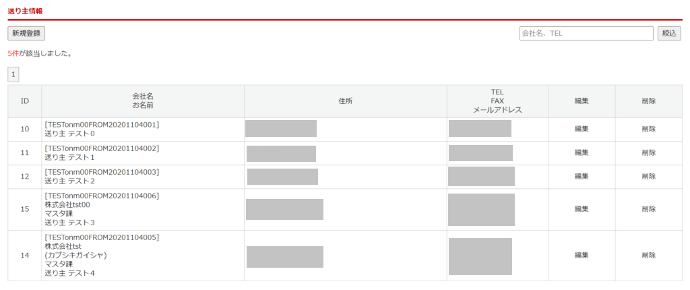Image resolution: width=690 pixels, height=290 pixels.
Task: Open edit for ID 14 sender
Action: point(582,256)
